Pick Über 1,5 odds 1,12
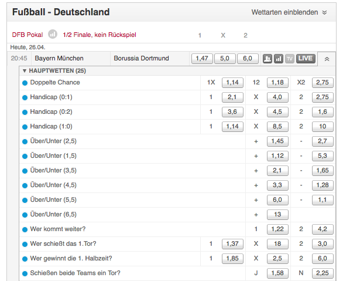The height and width of the screenshot is (281, 343). (x=277, y=156)
